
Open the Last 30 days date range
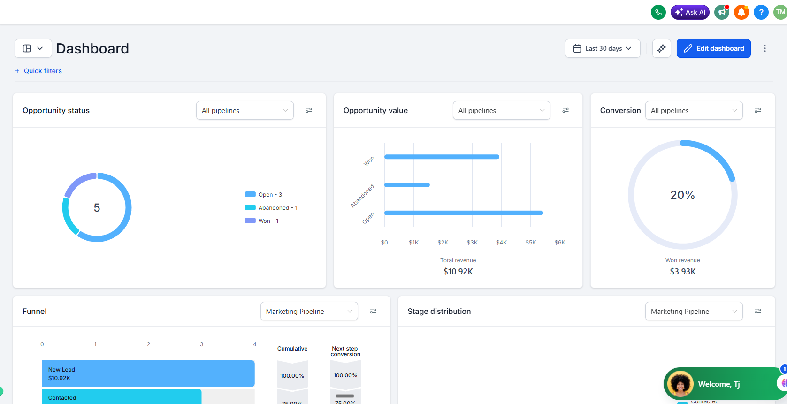[x=603, y=48]
